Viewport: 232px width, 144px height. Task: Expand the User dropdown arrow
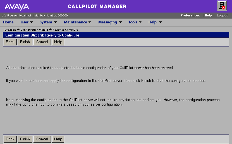31,22
